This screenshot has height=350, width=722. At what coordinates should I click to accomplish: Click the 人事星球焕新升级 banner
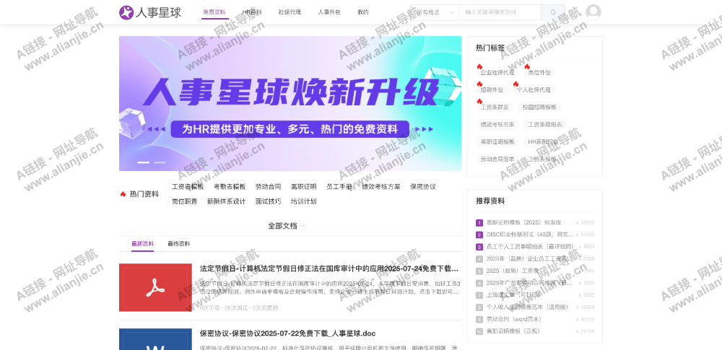(290, 104)
